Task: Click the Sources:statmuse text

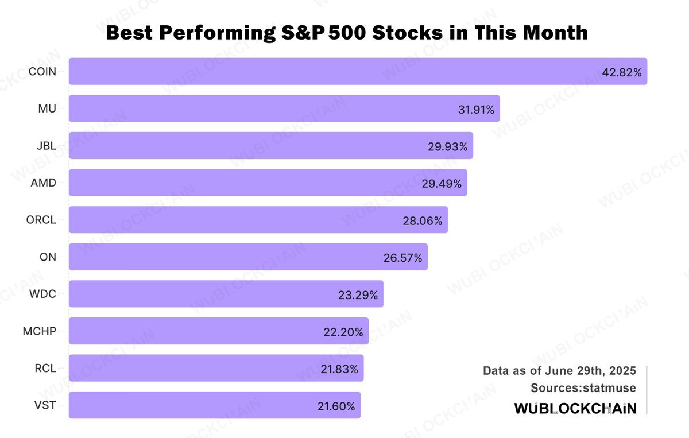Action: click(583, 388)
